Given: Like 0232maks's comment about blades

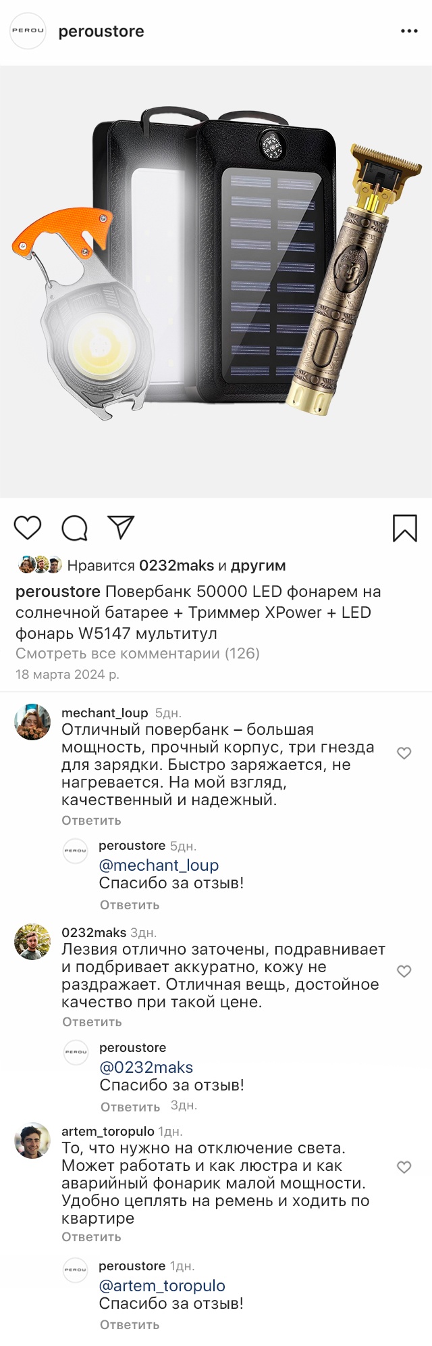Looking at the screenshot, I should click(404, 971).
